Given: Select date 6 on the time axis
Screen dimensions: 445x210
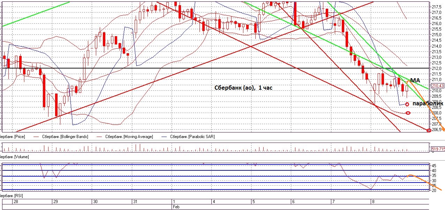Looking at the screenshot, I should click(x=293, y=201).
